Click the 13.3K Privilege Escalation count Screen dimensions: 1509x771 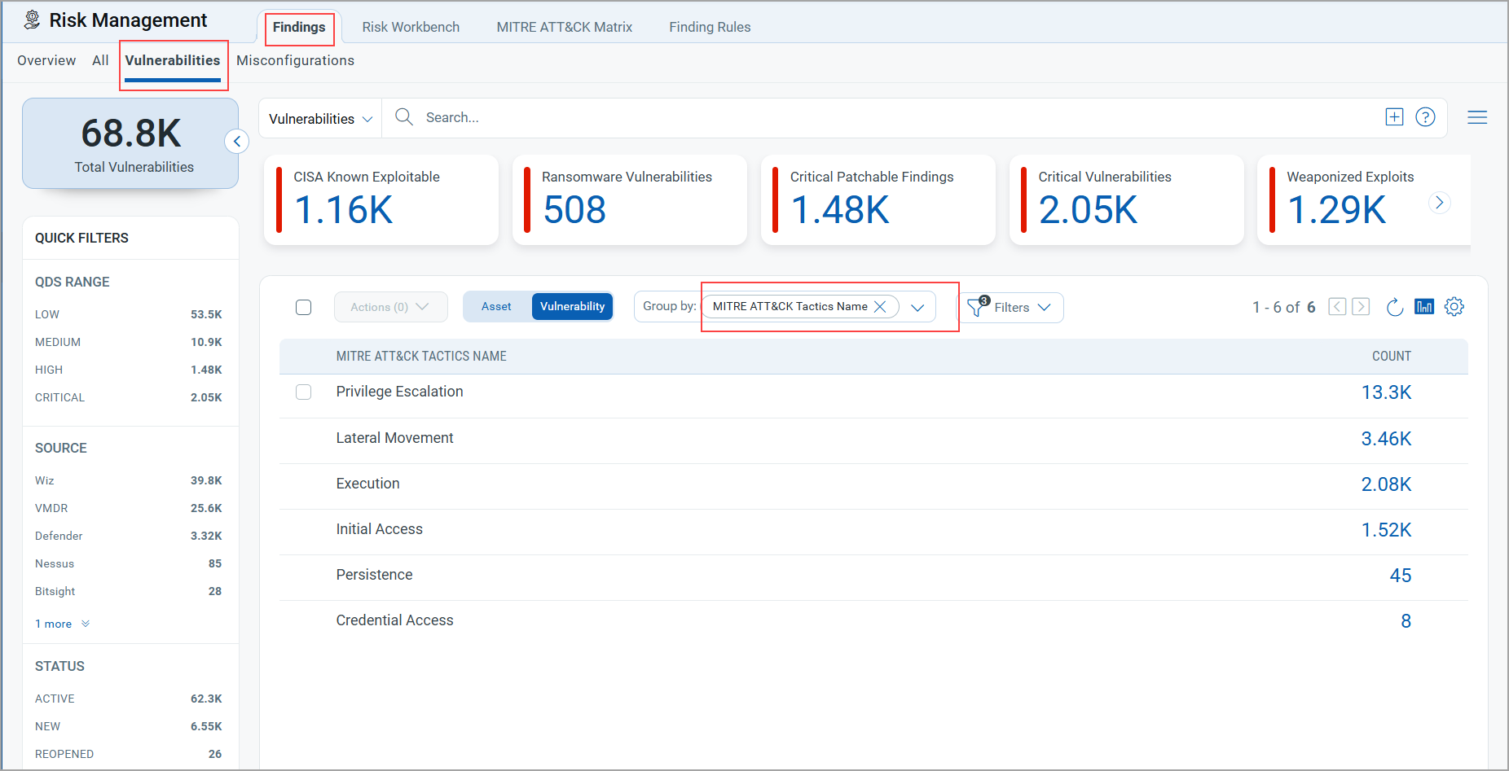pos(1386,392)
